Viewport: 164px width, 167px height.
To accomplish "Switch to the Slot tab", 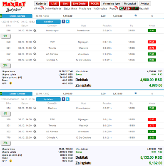I will click(x=65, y=4).
